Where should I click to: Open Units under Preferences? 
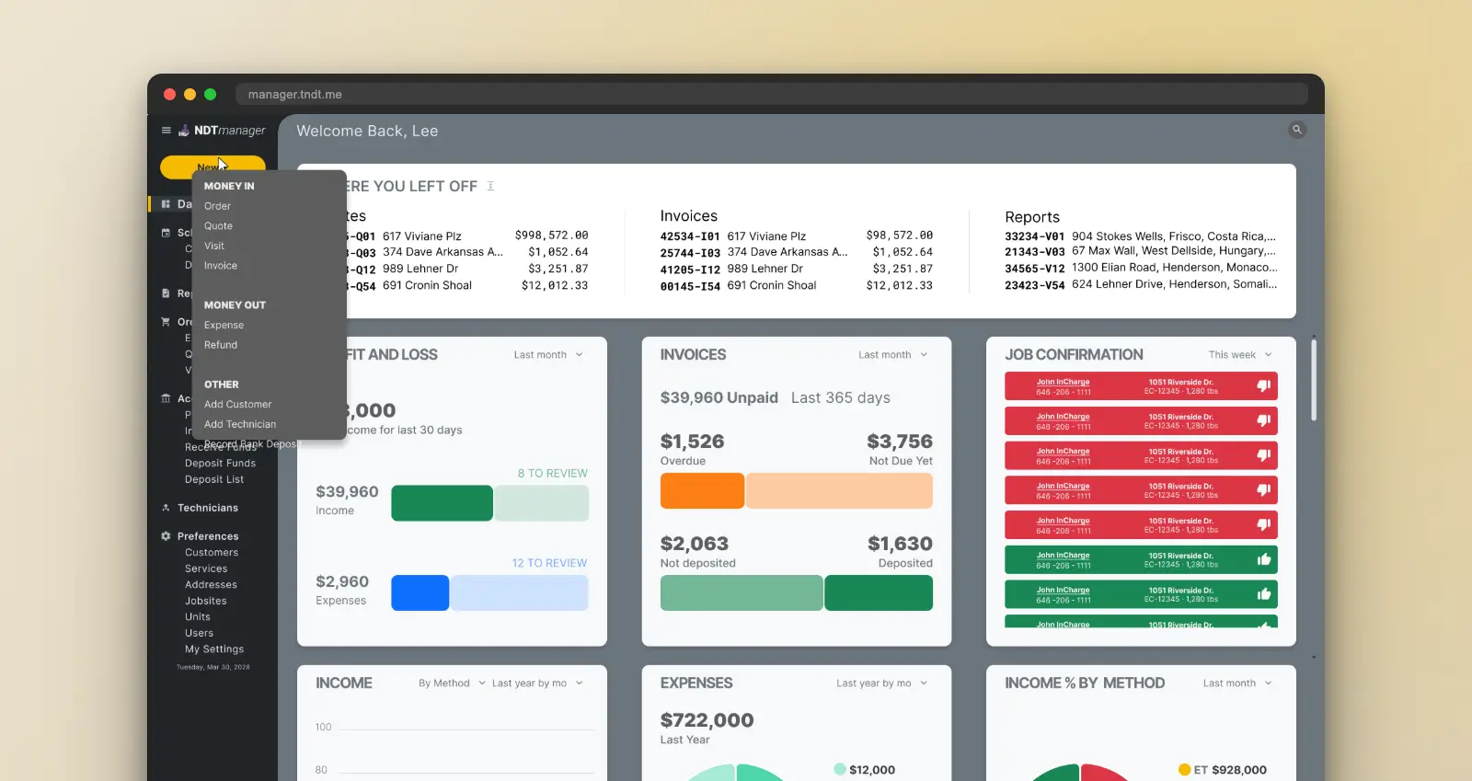(198, 617)
